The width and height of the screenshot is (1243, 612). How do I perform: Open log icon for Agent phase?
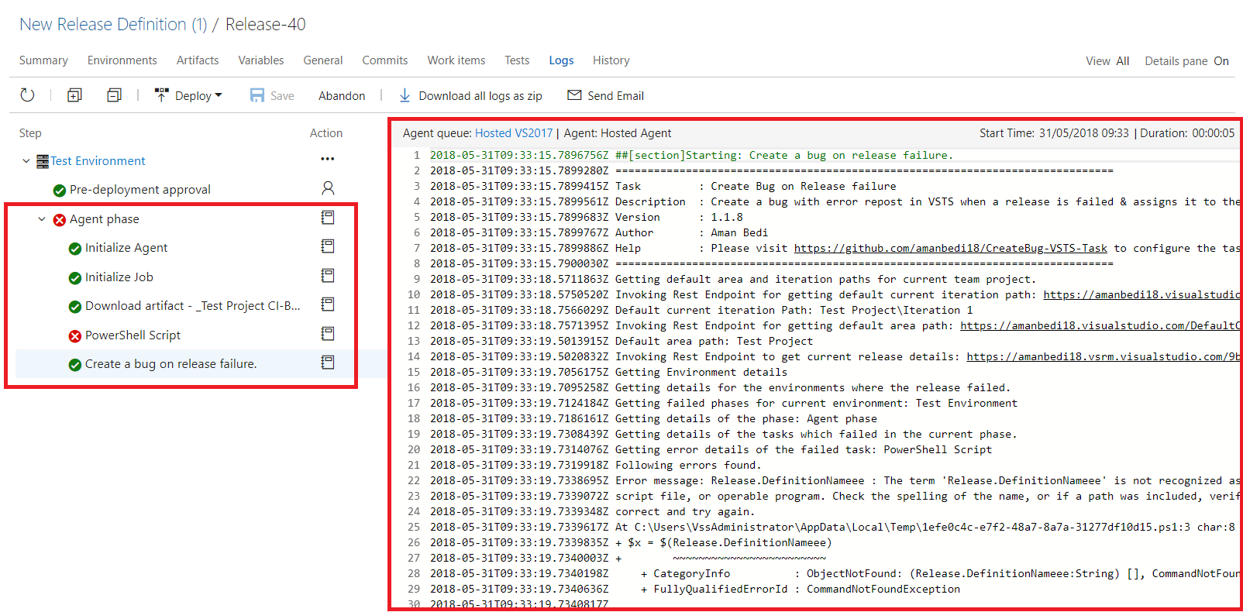pos(328,218)
